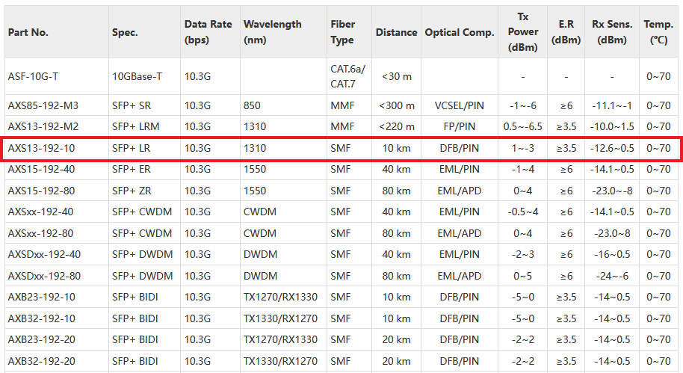
Task: Click the AXS13-192-10 part number cell
Action: tap(41, 148)
